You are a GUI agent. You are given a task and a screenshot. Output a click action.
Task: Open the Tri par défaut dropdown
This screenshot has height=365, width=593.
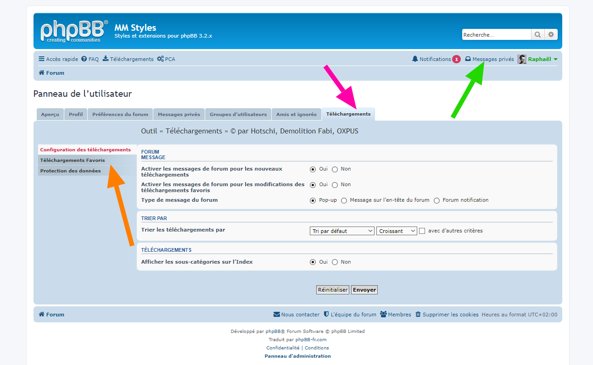pyautogui.click(x=342, y=231)
